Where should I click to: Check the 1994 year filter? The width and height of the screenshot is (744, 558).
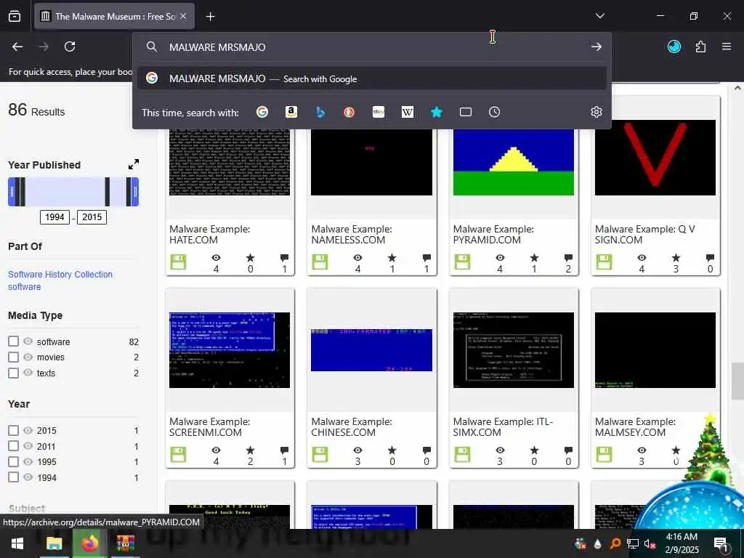[x=13, y=477]
